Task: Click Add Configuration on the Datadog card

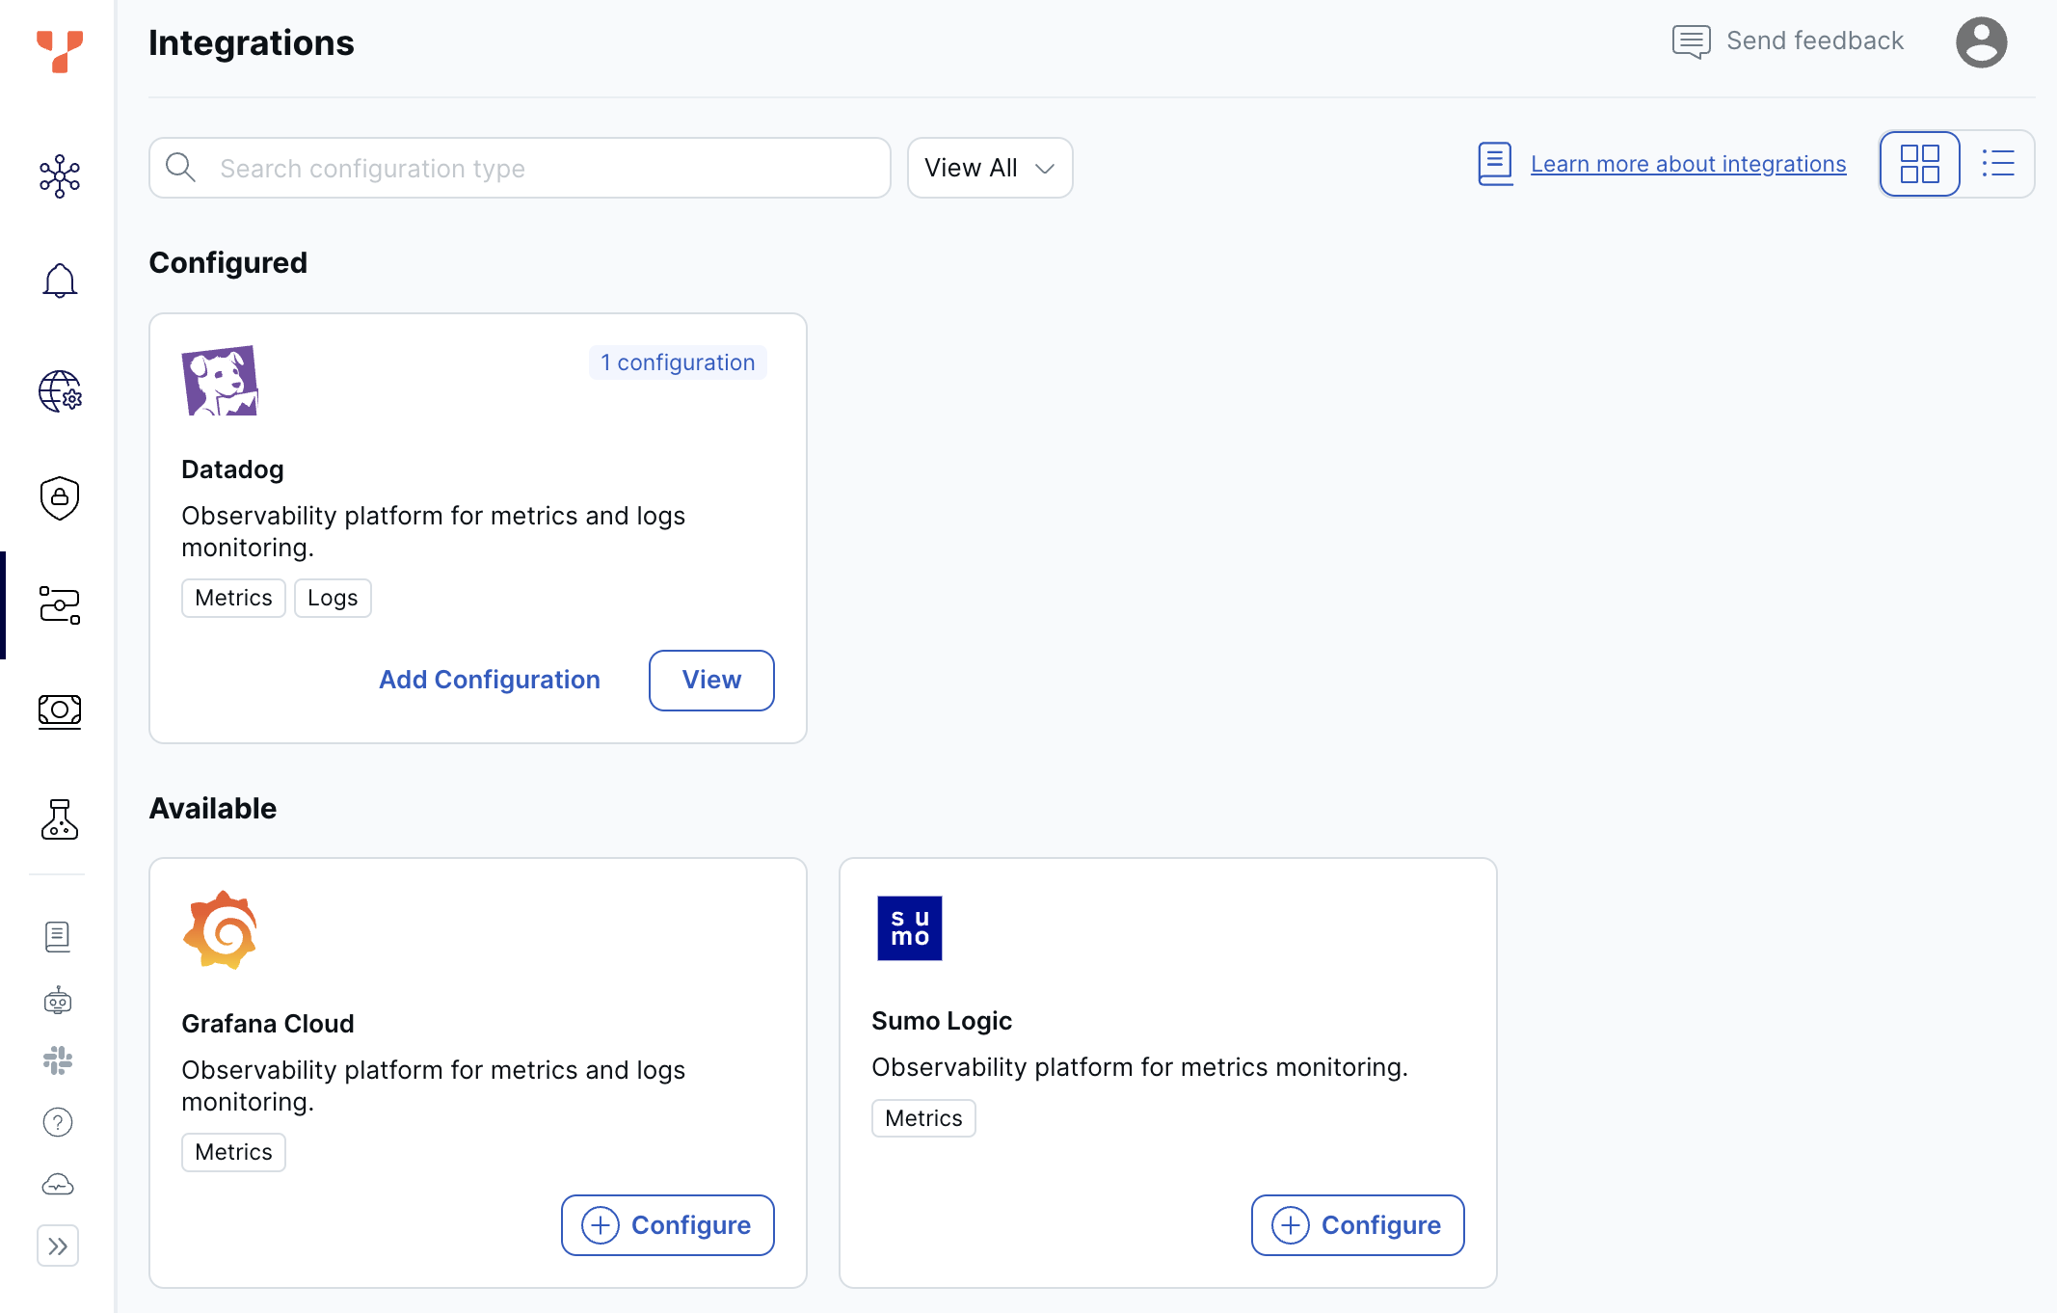Action: click(x=489, y=680)
